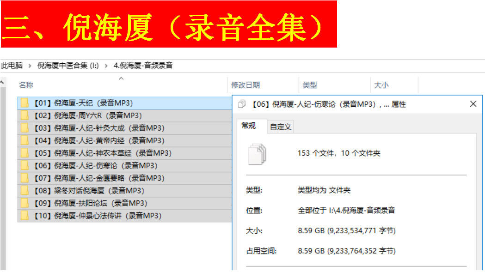The image size is (485, 272).
Task: Click folder icon of 【01】倪海厦-天纪
Action: point(25,103)
